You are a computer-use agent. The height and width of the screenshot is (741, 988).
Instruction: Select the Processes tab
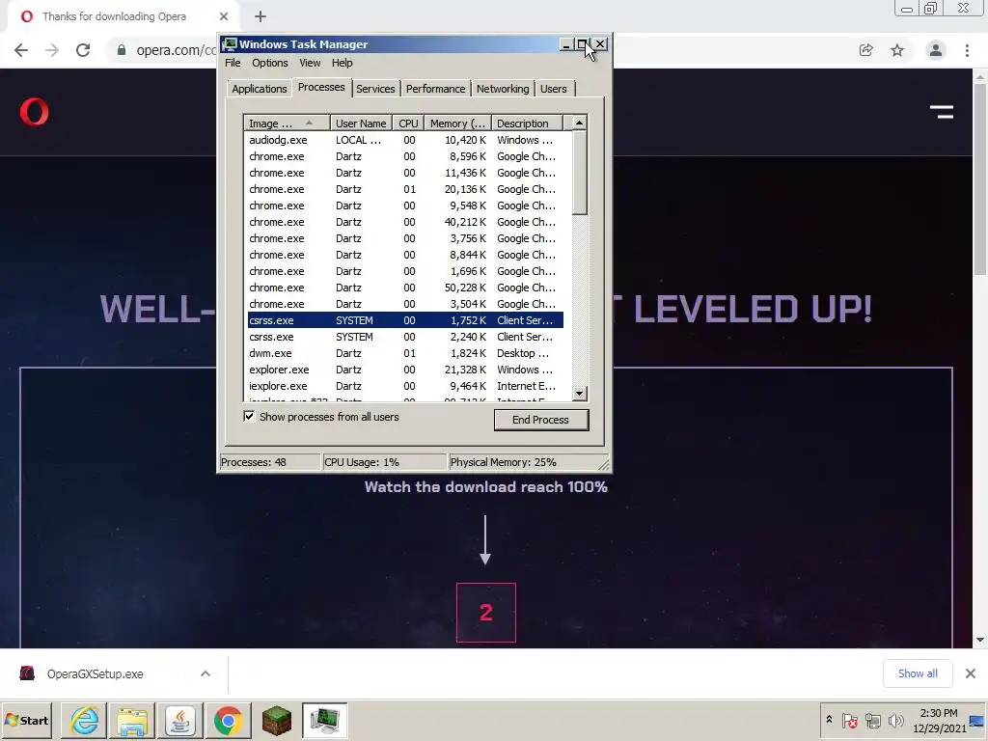pyautogui.click(x=321, y=88)
